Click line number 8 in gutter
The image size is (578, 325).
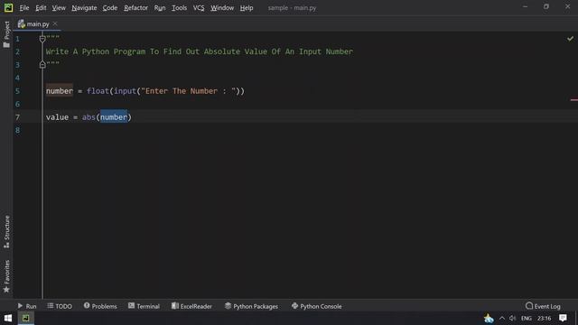(x=17, y=130)
